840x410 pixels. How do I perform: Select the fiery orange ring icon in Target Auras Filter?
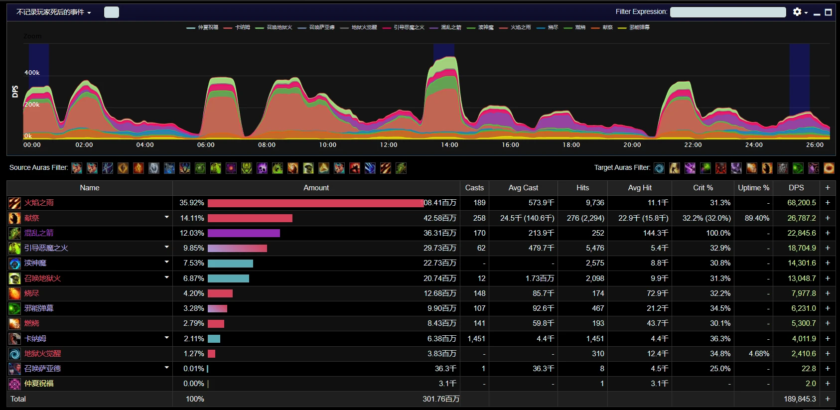[829, 168]
